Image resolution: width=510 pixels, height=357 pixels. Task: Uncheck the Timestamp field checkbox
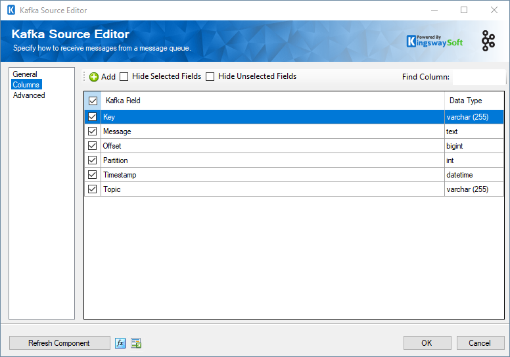point(93,175)
